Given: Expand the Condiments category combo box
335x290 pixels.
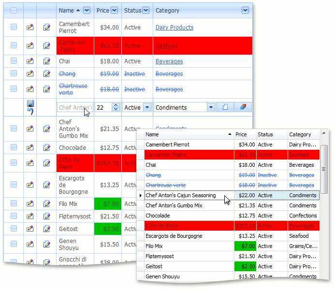Looking at the screenshot, I should pos(211,107).
